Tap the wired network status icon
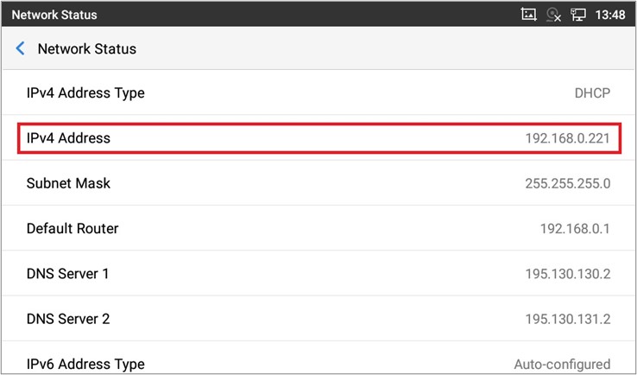This screenshot has width=637, height=375. (579, 15)
